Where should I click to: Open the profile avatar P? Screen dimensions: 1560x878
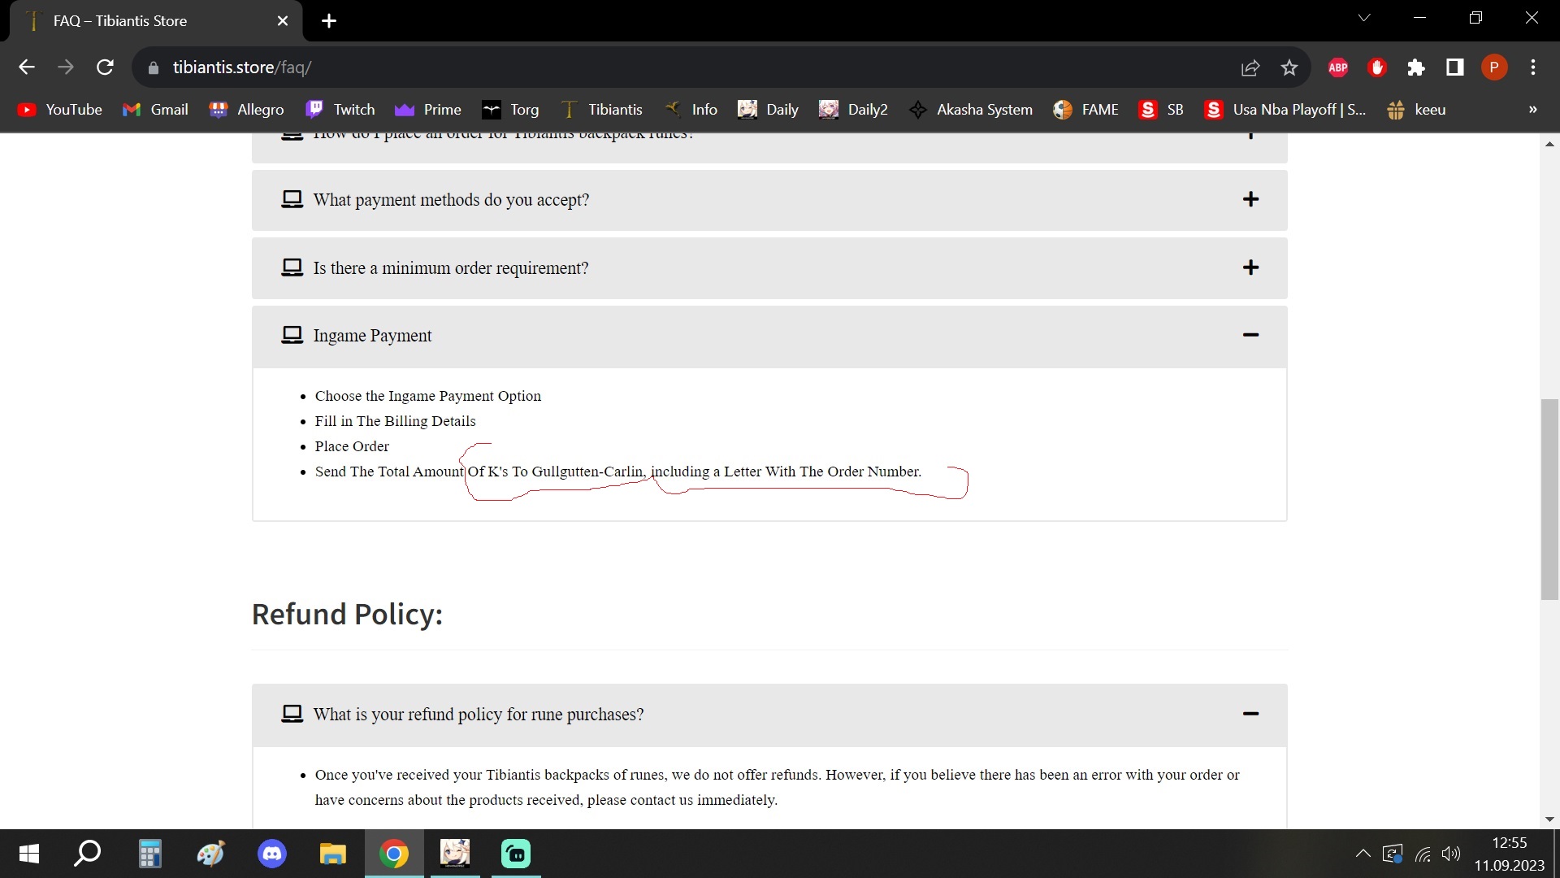[x=1493, y=67]
